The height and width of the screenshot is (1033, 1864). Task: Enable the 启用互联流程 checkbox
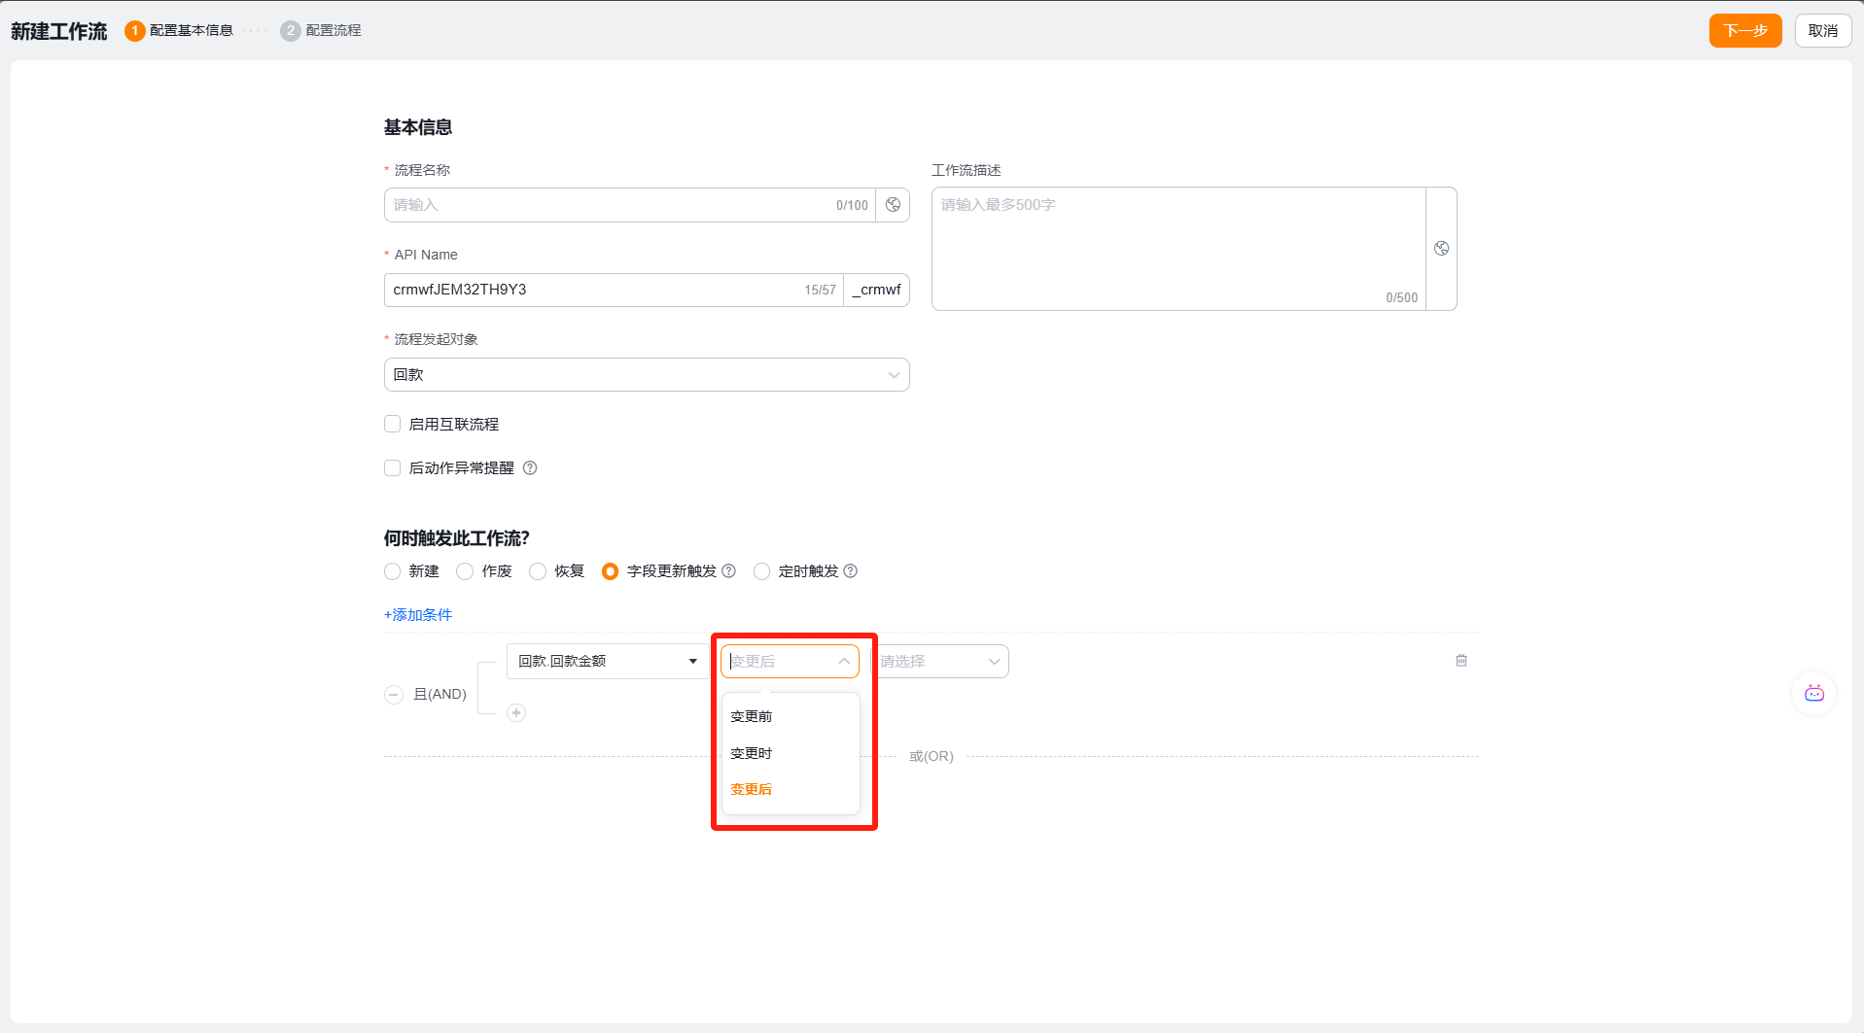click(393, 424)
